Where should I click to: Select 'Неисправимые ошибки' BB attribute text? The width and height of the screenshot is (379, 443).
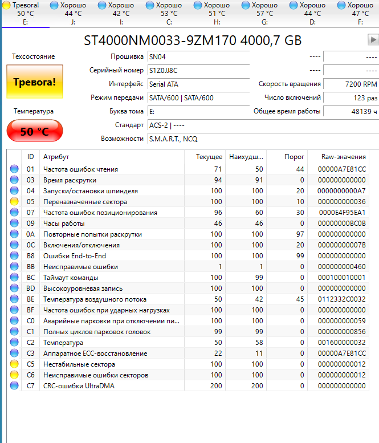click(80, 267)
